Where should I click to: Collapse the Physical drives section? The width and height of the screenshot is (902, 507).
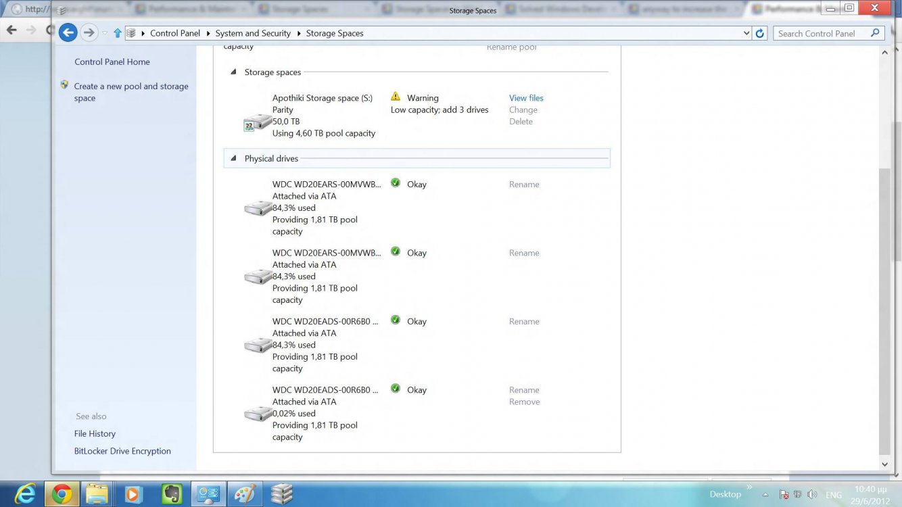233,158
